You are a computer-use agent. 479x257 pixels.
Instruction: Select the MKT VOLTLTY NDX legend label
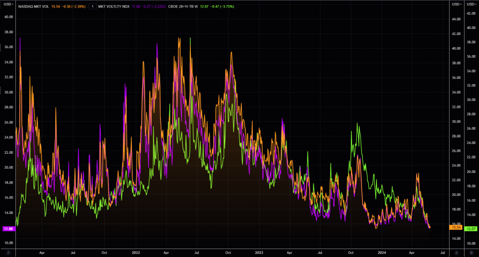(117, 7)
